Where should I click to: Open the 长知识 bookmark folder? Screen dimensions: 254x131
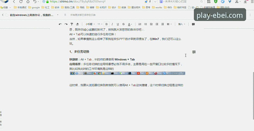click(101, 7)
